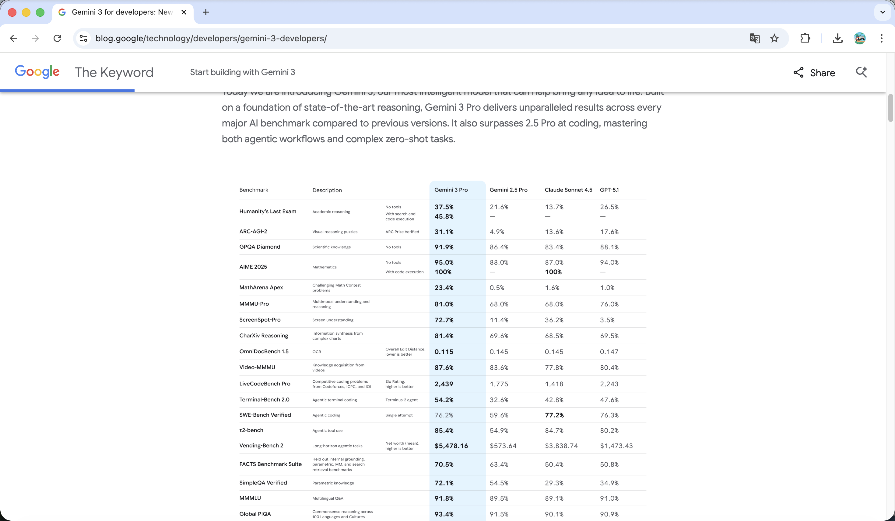Close the Gemini 3 for developers tab

click(184, 12)
